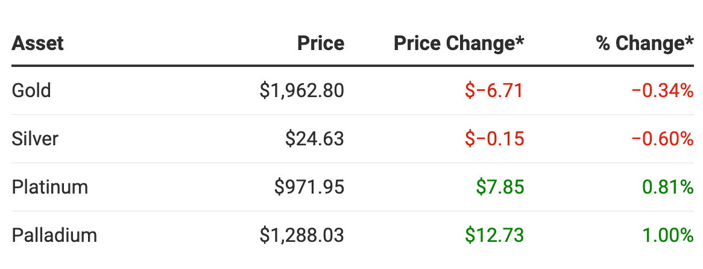The image size is (703, 269).
Task: Select Palladium's price of $1,288.03
Action: coord(302,235)
